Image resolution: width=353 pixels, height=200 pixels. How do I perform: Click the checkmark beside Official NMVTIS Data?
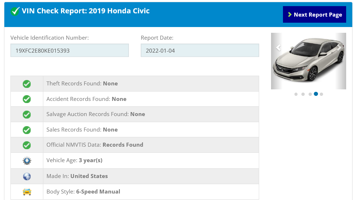coord(27,145)
